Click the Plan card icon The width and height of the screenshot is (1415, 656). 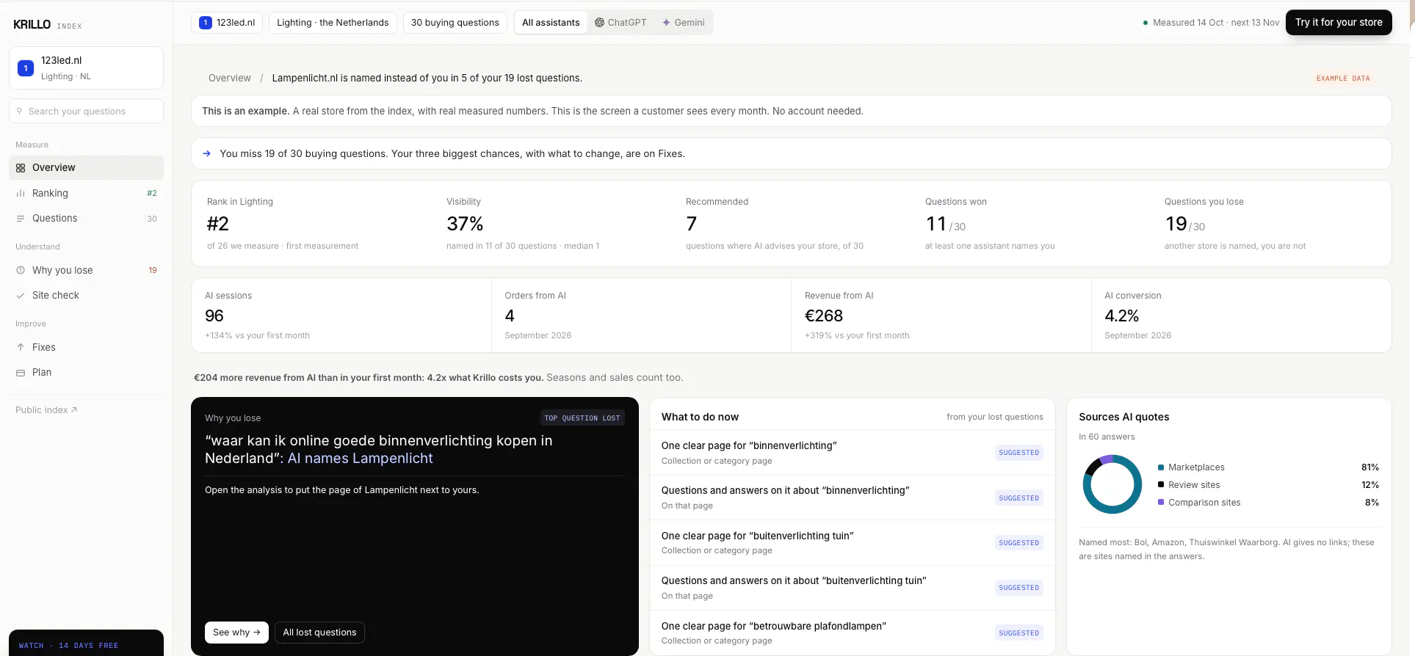coord(21,373)
